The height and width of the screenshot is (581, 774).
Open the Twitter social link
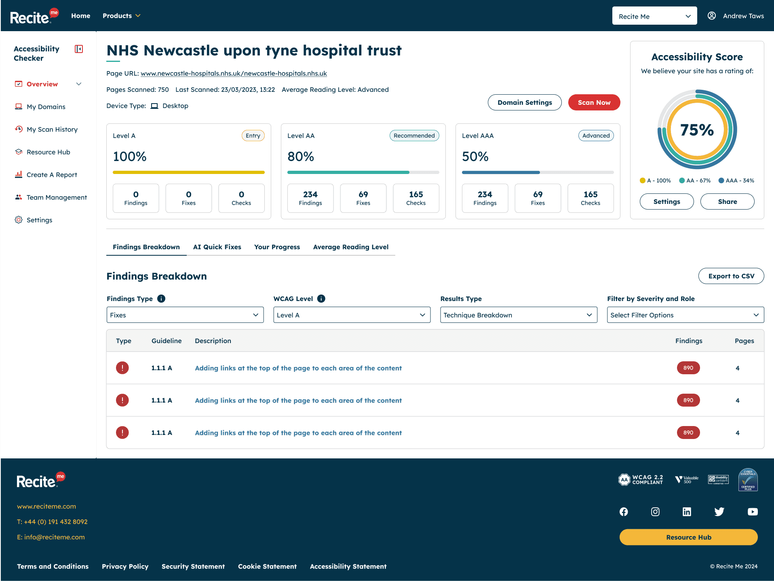719,512
